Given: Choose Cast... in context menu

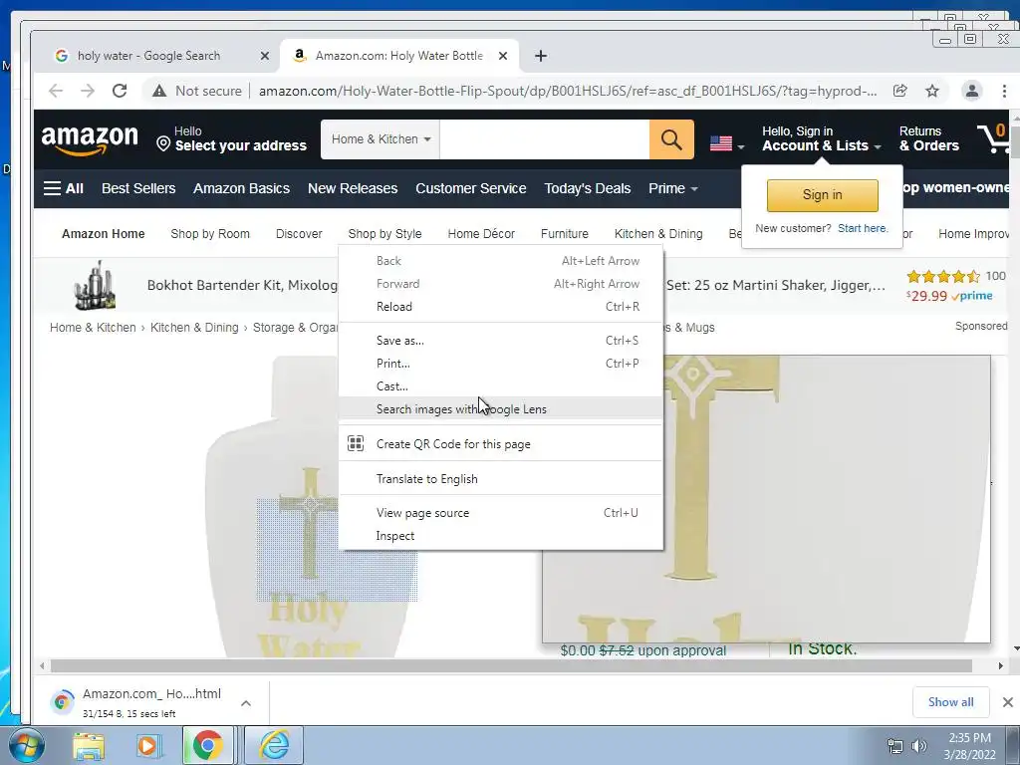Looking at the screenshot, I should coord(501,385).
